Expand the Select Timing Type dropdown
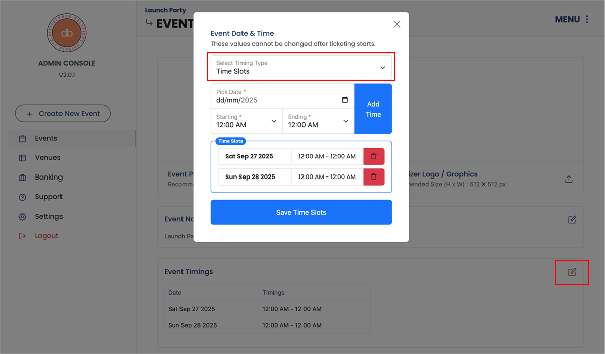 click(x=301, y=67)
